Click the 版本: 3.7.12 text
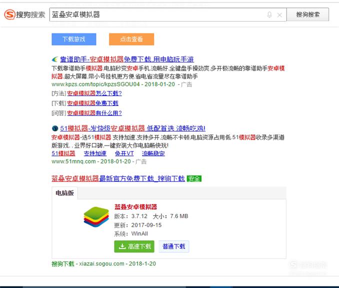This screenshot has width=339, height=288. pyautogui.click(x=131, y=216)
